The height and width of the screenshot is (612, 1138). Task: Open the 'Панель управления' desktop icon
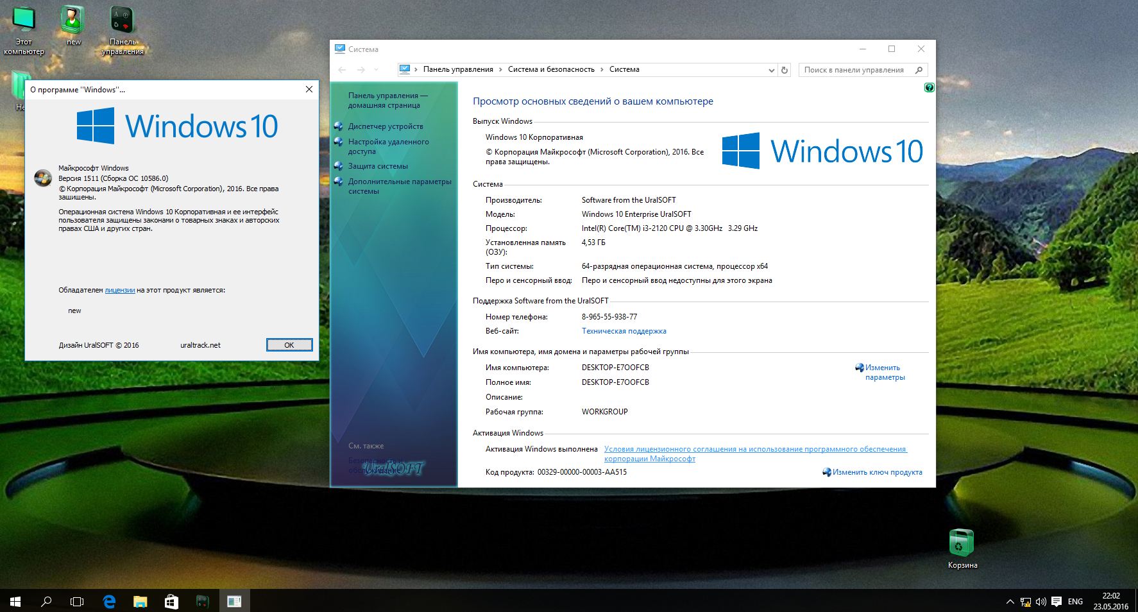tap(122, 30)
